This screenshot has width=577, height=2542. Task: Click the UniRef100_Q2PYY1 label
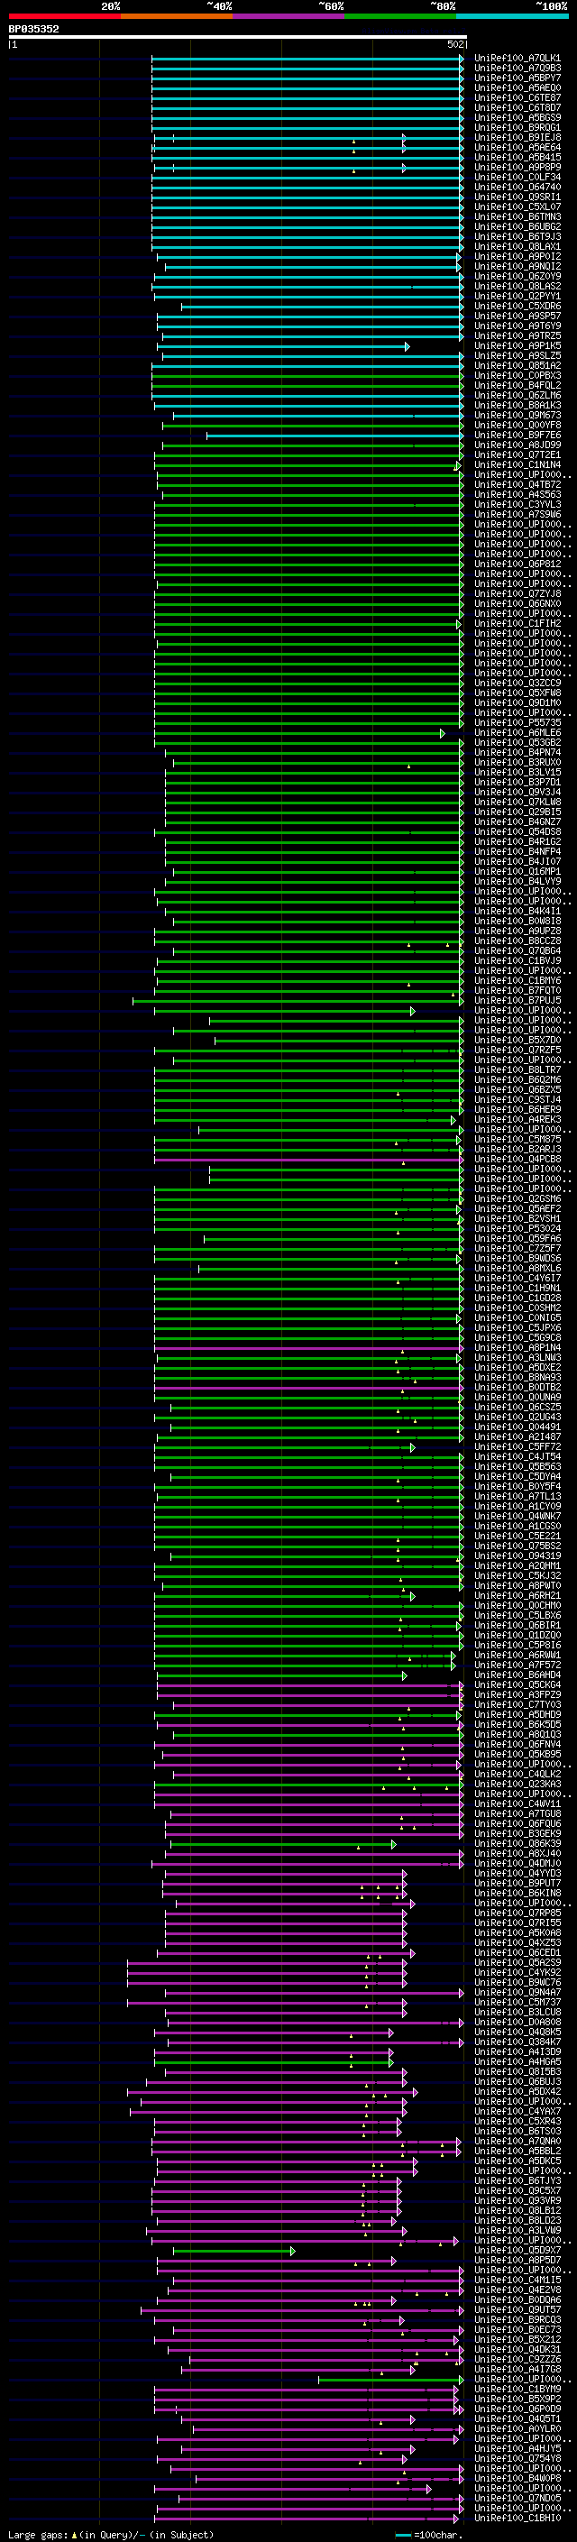(x=517, y=296)
